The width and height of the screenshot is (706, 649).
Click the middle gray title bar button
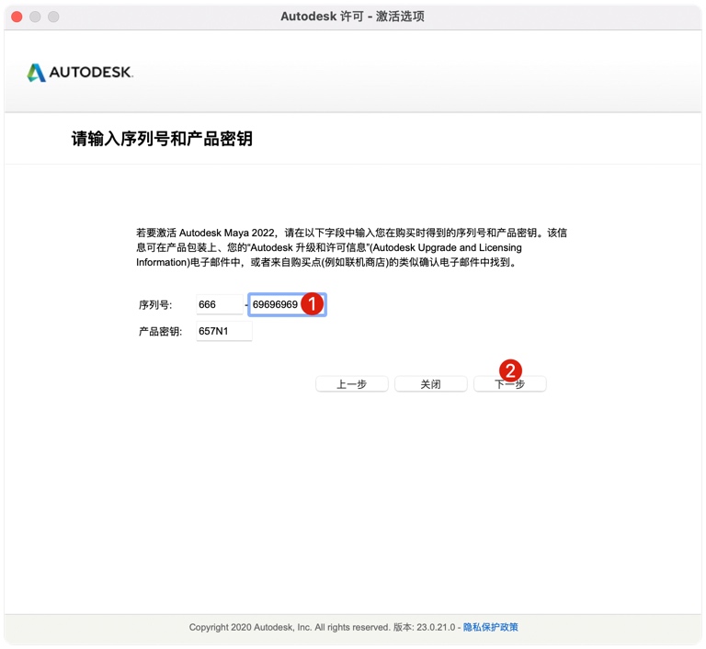tap(35, 17)
